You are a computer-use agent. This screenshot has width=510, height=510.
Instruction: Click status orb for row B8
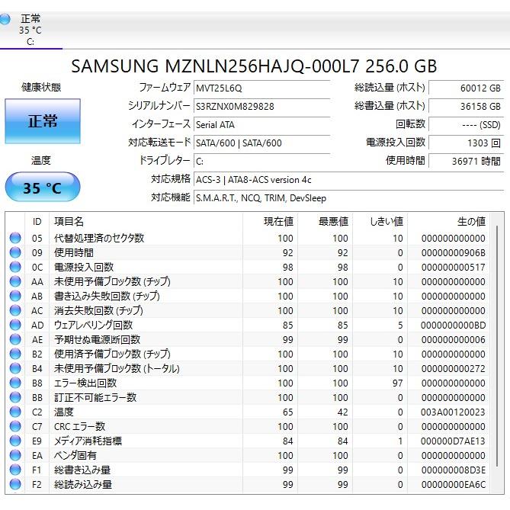[x=15, y=383]
